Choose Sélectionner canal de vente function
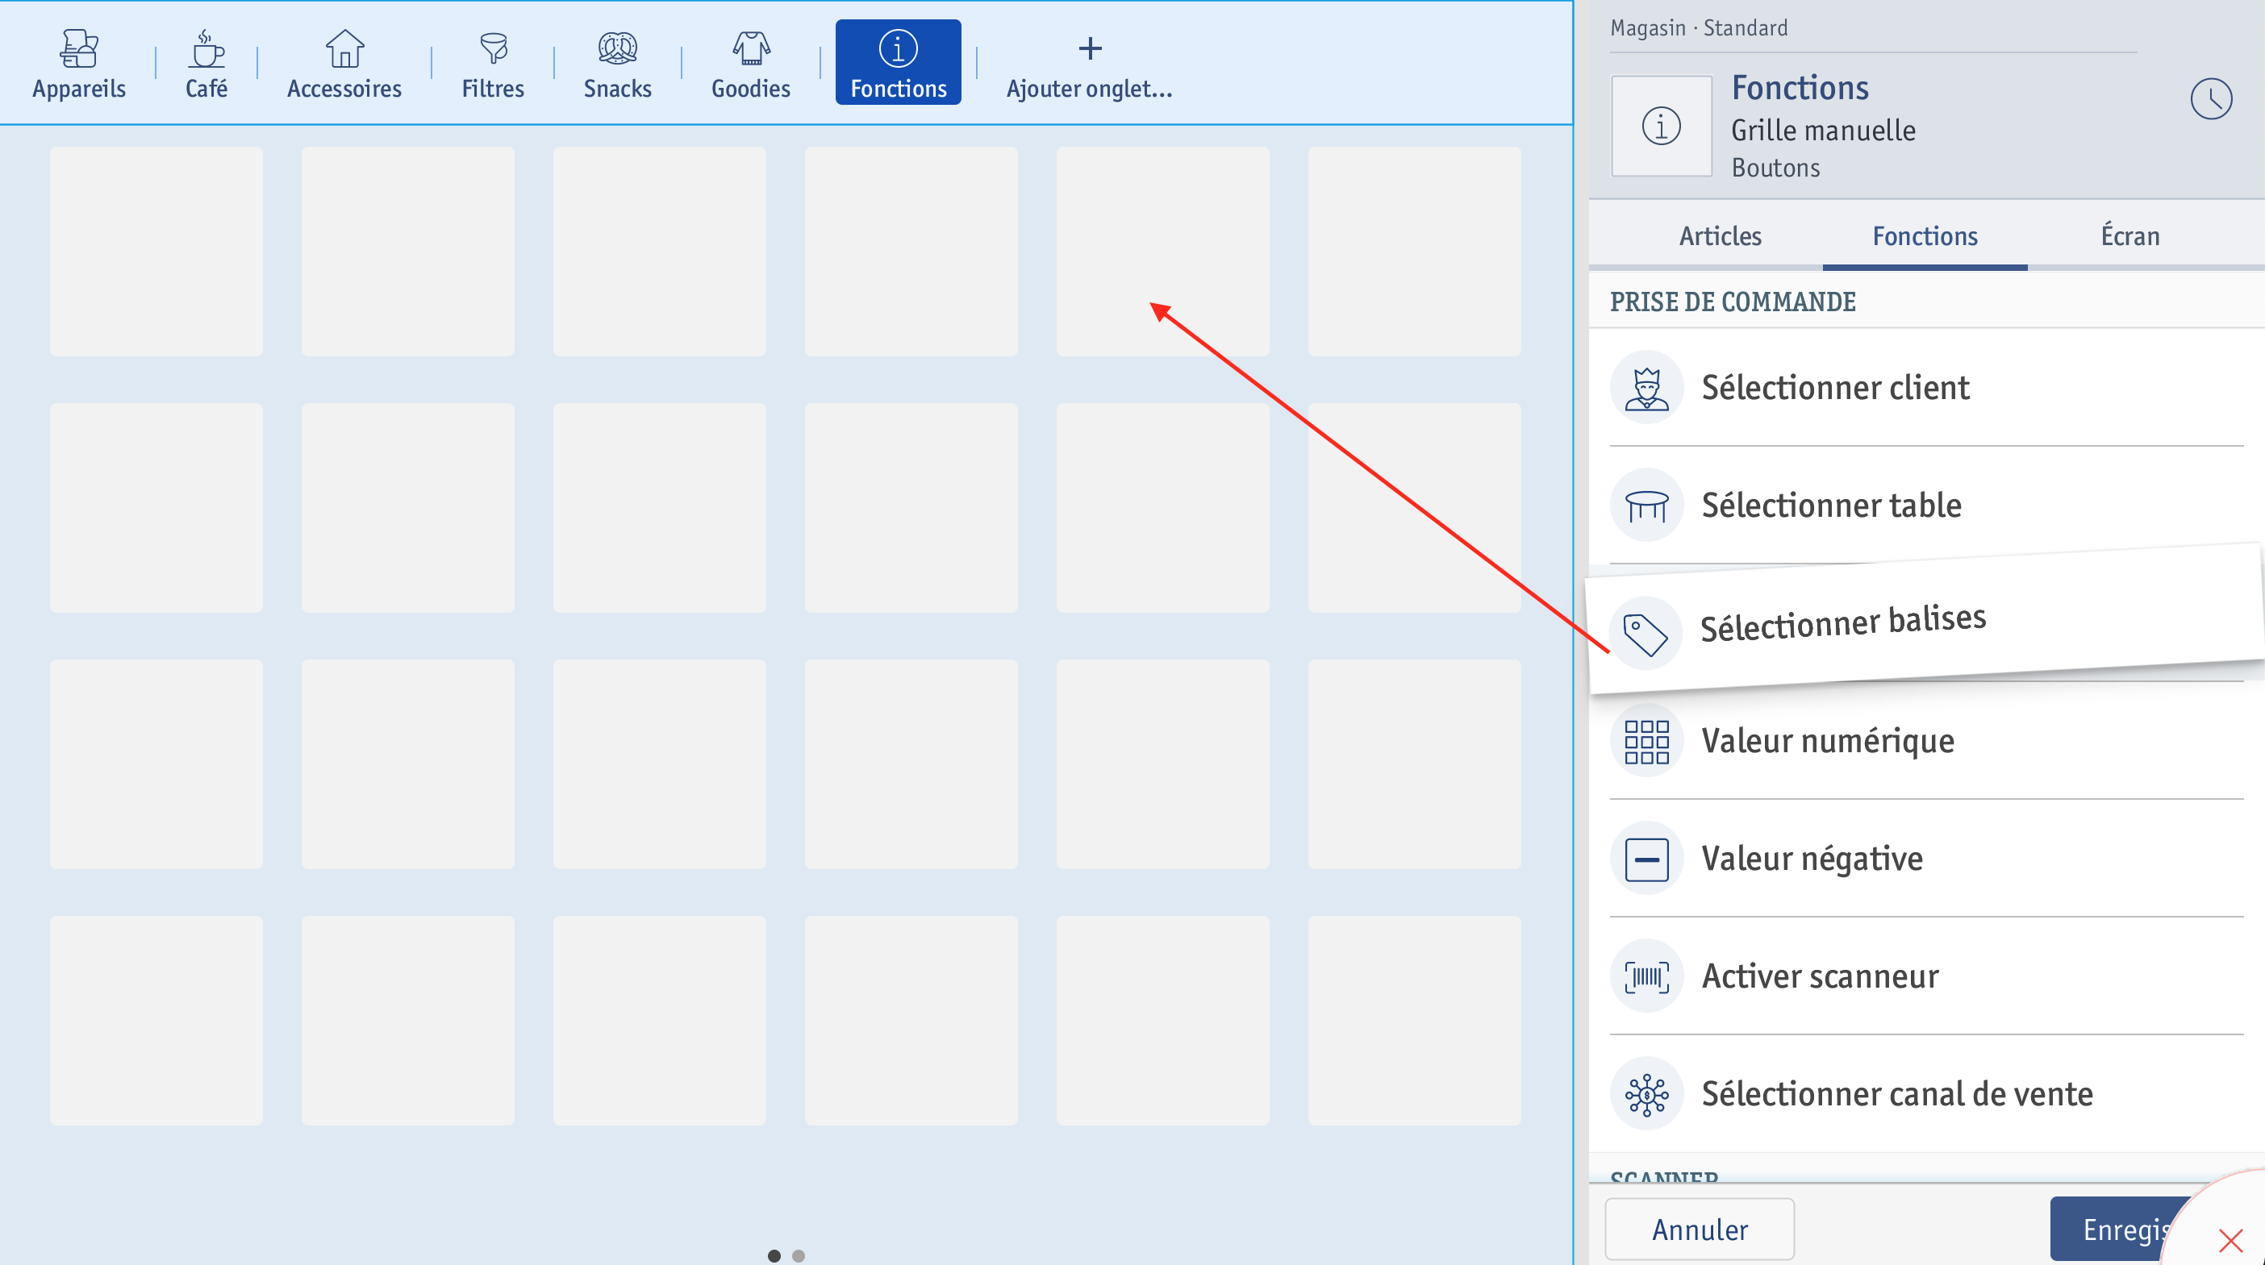Image resolution: width=2265 pixels, height=1265 pixels. [x=1925, y=1094]
